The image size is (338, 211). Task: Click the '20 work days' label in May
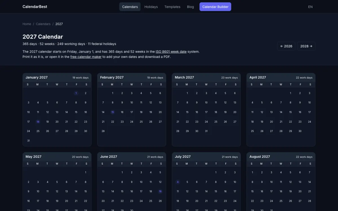pos(80,157)
